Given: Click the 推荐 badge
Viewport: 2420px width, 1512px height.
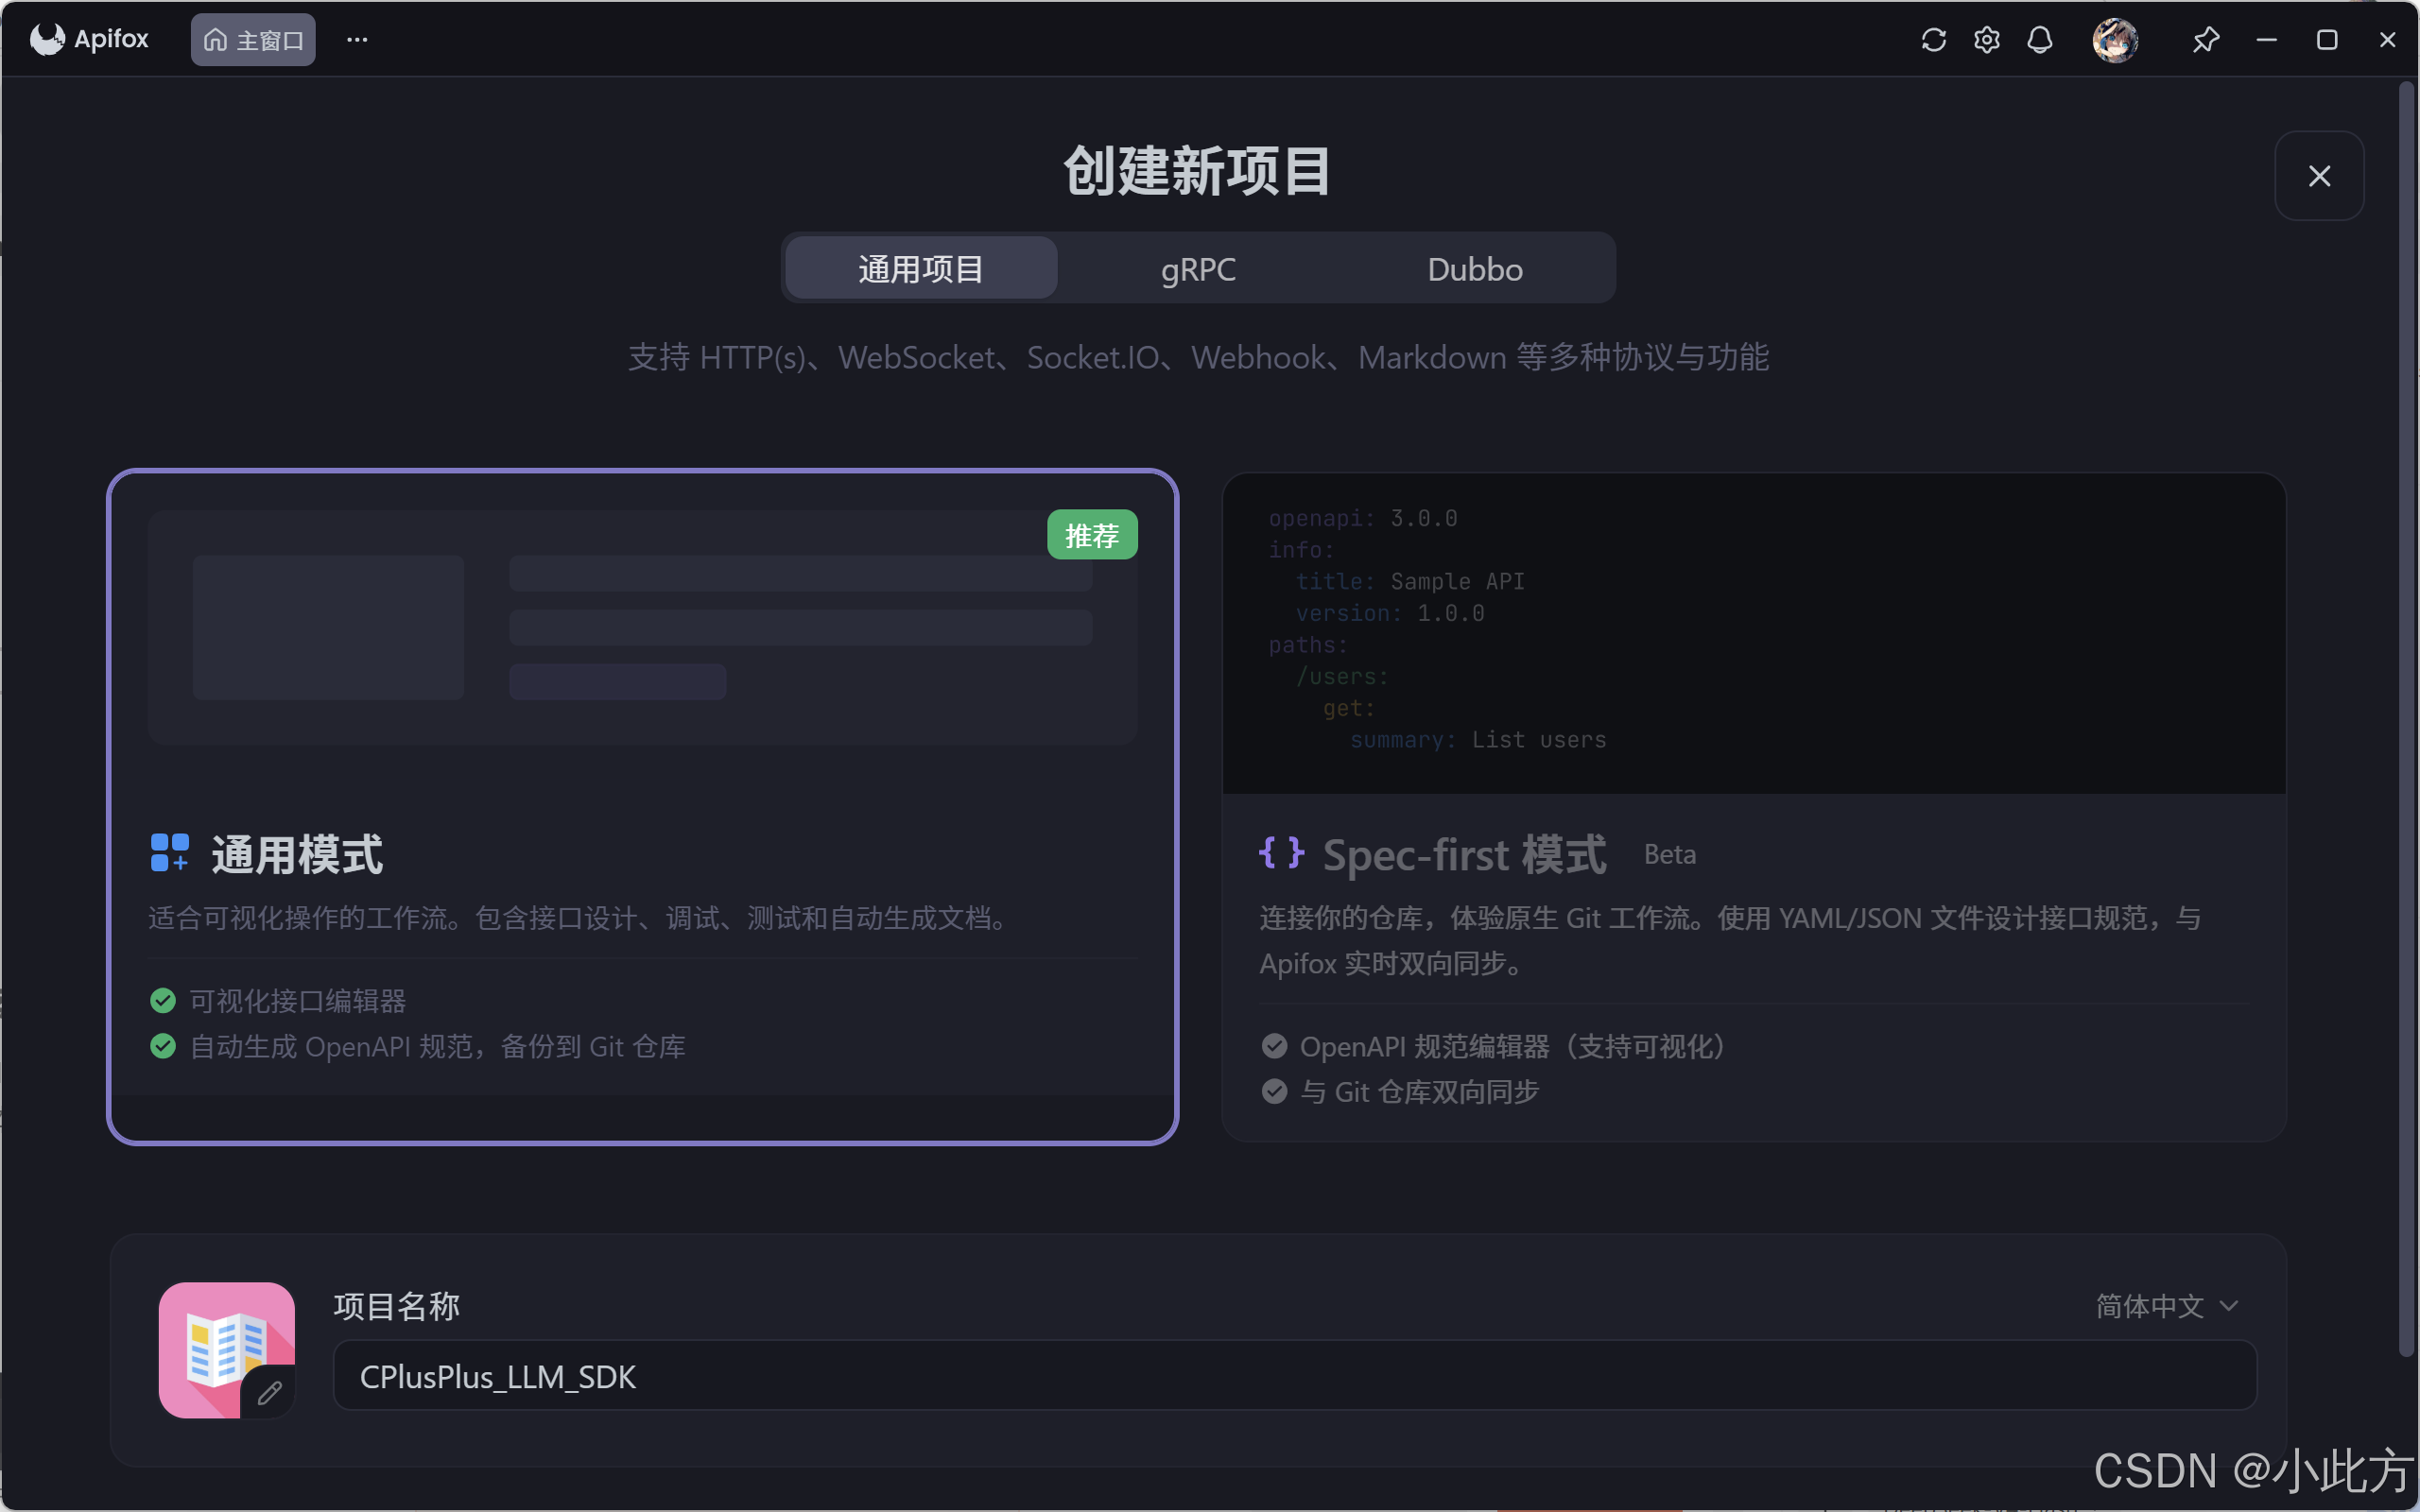Looking at the screenshot, I should [1092, 535].
